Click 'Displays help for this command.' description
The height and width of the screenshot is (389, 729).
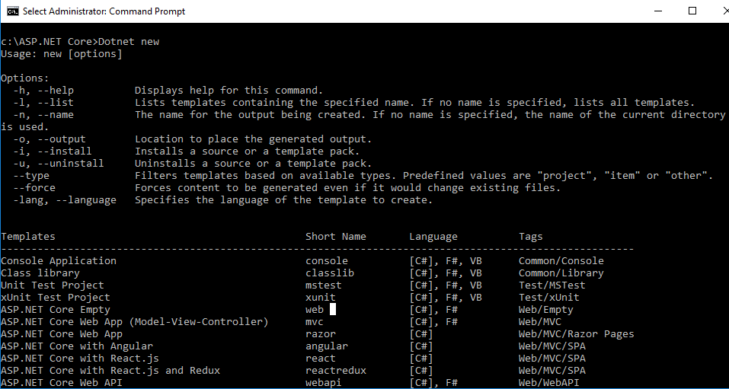pyautogui.click(x=229, y=90)
